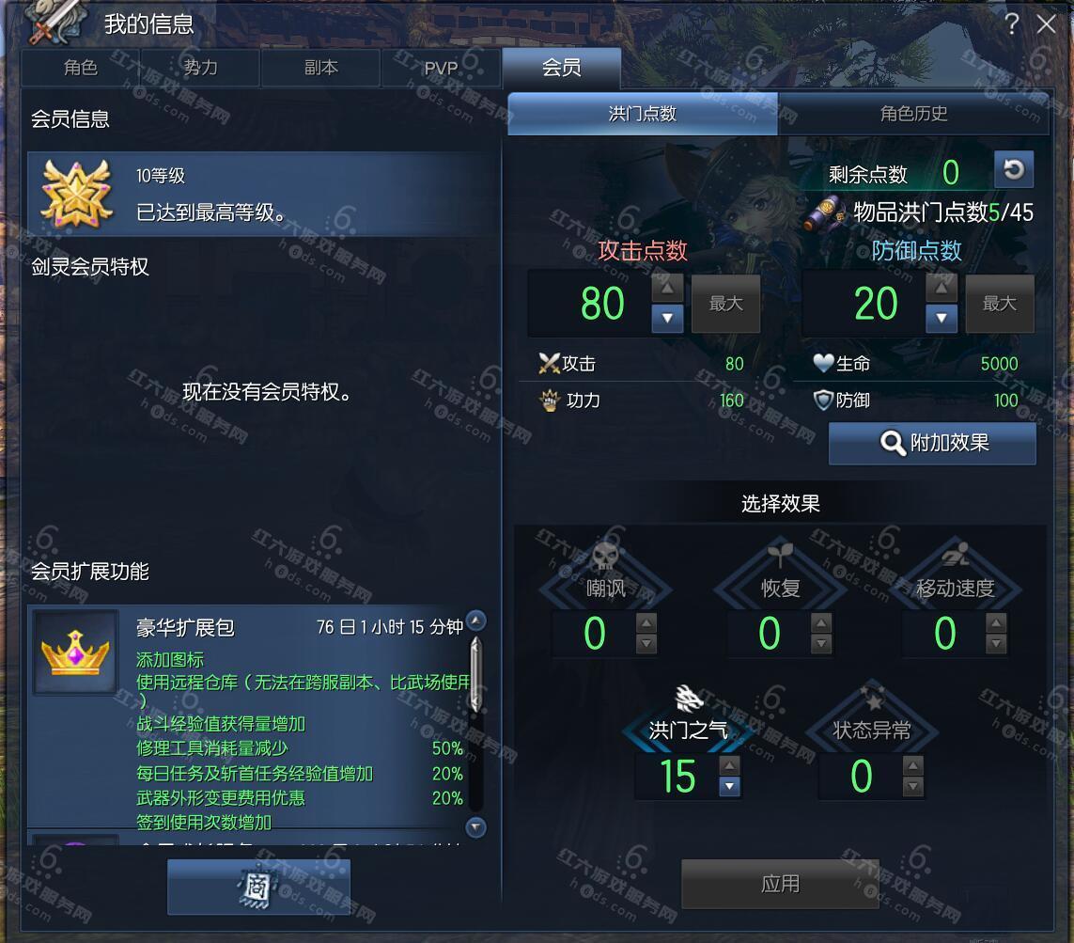The height and width of the screenshot is (943, 1074).
Task: Click the 最大 button next to attack points
Action: [x=725, y=304]
